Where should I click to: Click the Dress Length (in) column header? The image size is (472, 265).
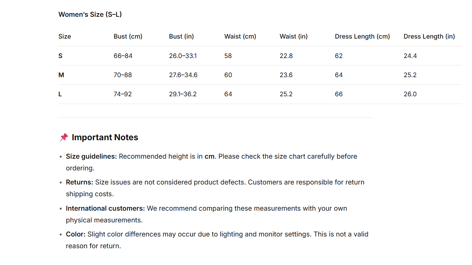(429, 36)
